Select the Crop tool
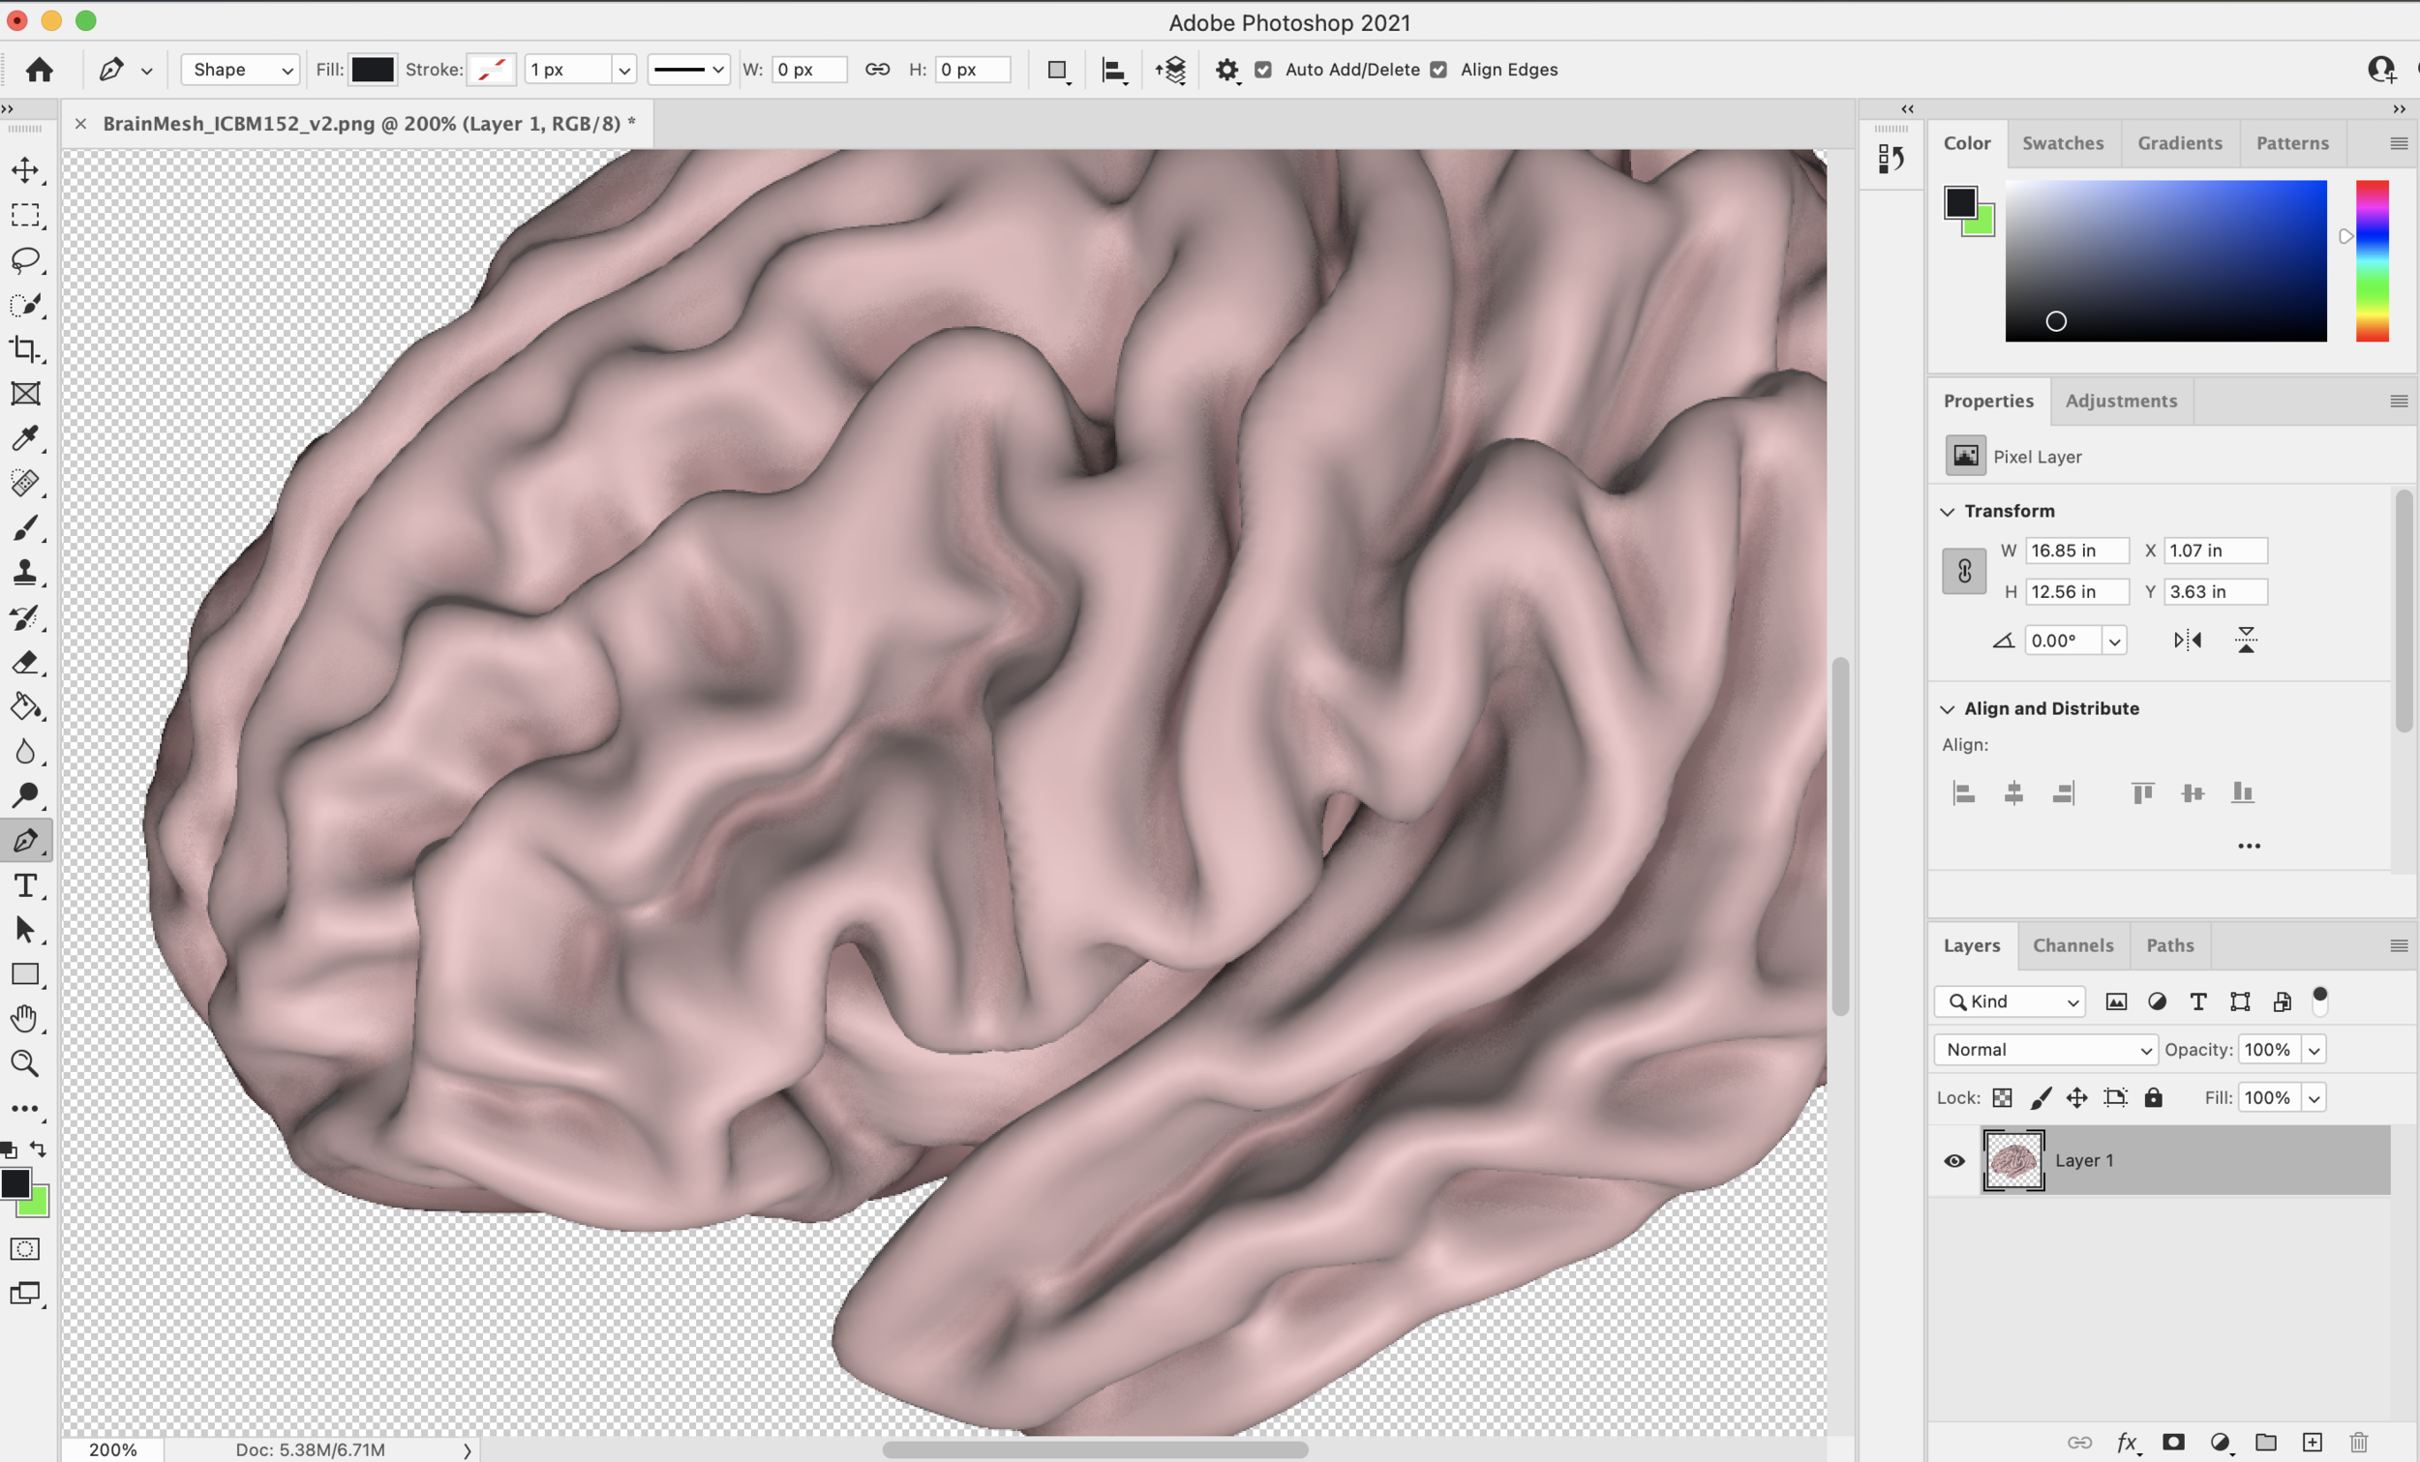Image resolution: width=2420 pixels, height=1462 pixels. (25, 349)
